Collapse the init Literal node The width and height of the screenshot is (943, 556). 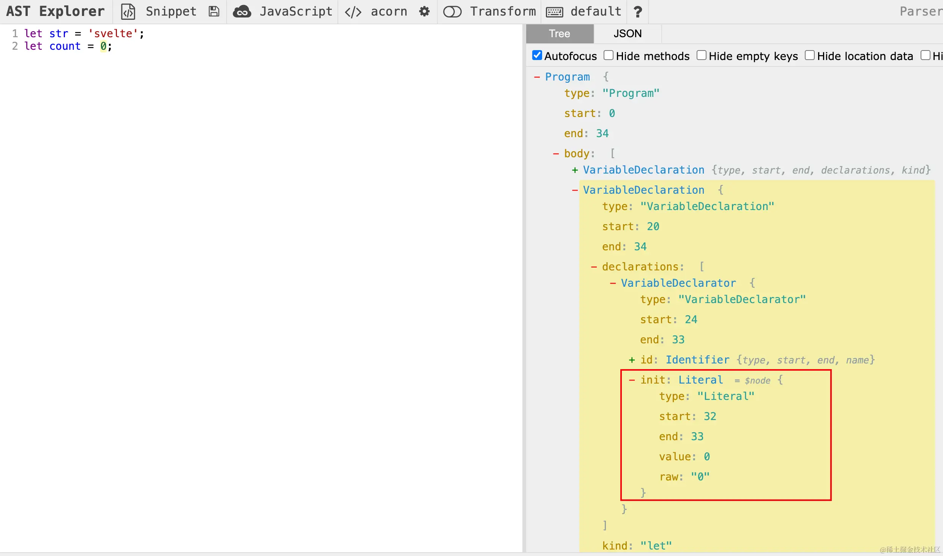point(632,380)
